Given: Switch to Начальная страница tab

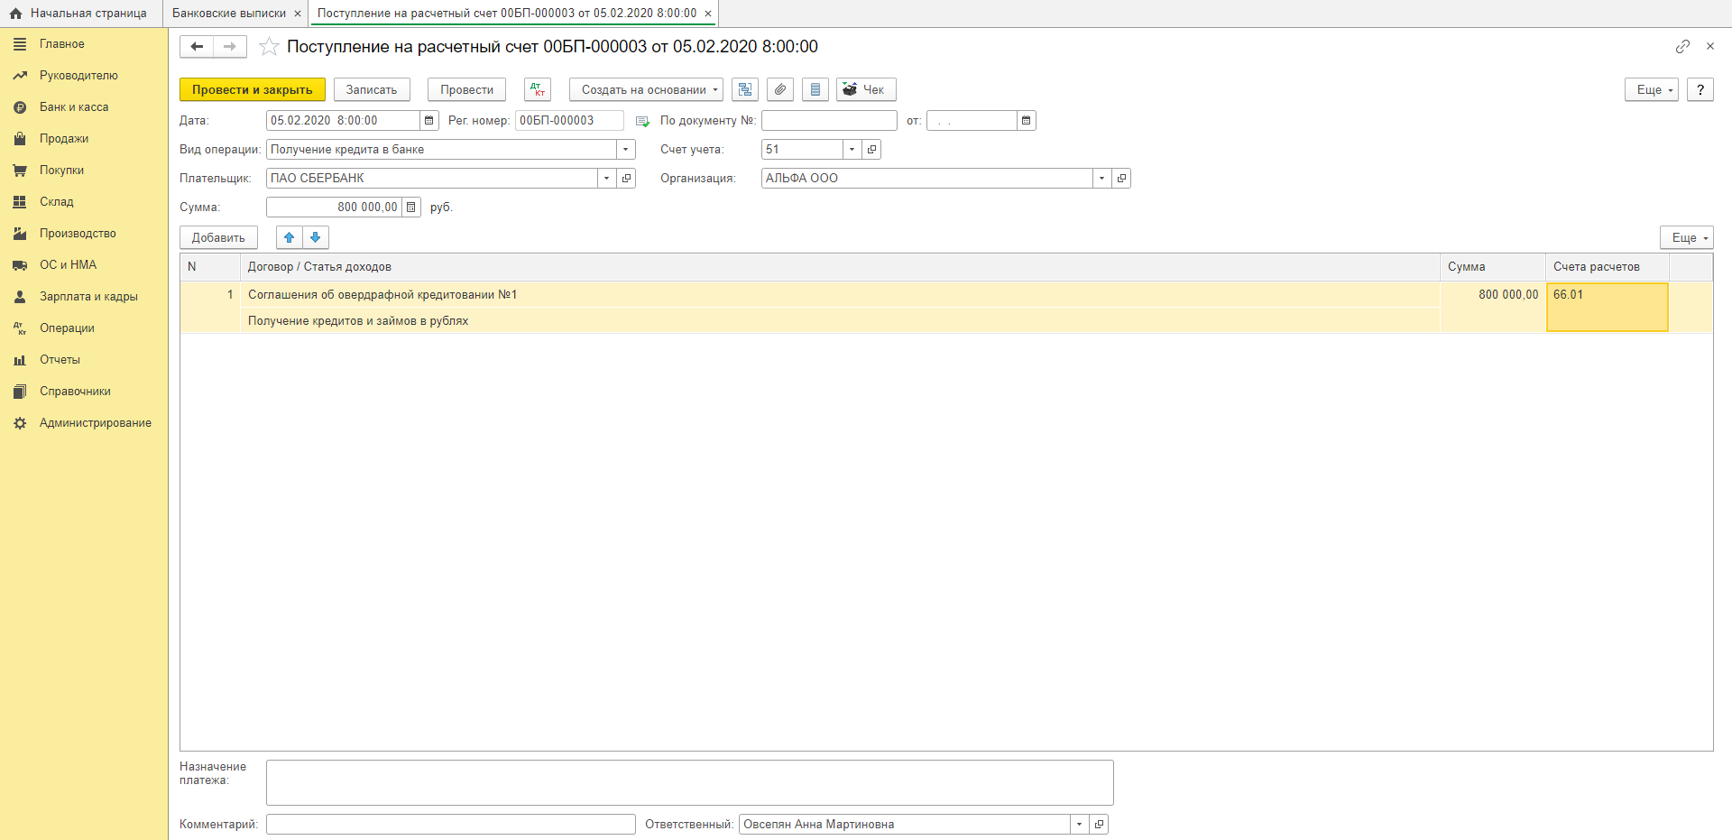Looking at the screenshot, I should 79,14.
